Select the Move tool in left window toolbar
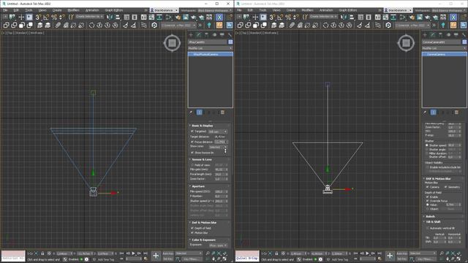The height and width of the screenshot is (263, 468). tap(21, 18)
